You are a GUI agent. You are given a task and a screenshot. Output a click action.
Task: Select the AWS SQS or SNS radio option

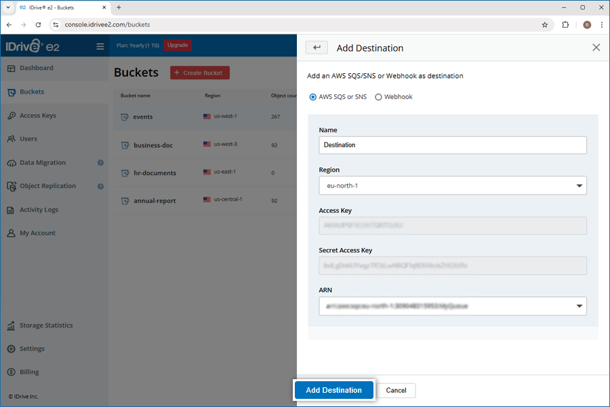pyautogui.click(x=312, y=97)
